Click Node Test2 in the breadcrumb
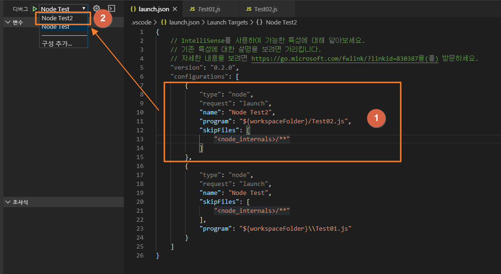Viewport: 501px width, 274px height. click(281, 22)
